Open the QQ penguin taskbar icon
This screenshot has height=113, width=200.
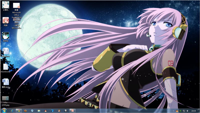pos(45,111)
